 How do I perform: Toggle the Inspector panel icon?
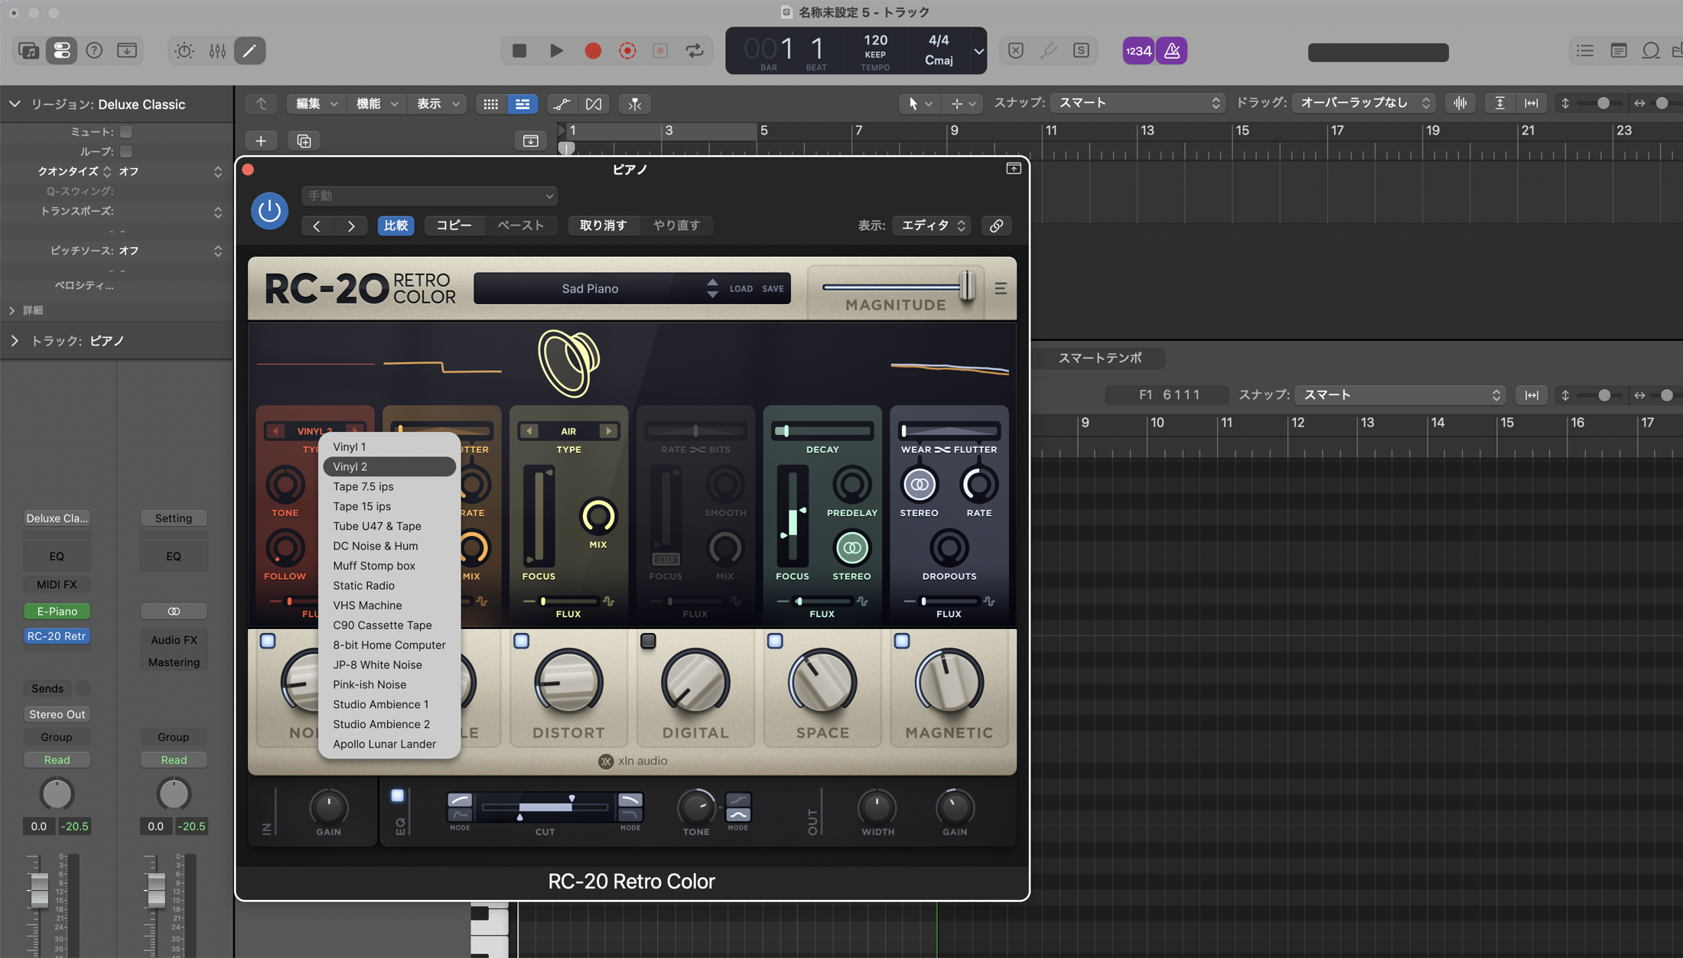[x=61, y=50]
